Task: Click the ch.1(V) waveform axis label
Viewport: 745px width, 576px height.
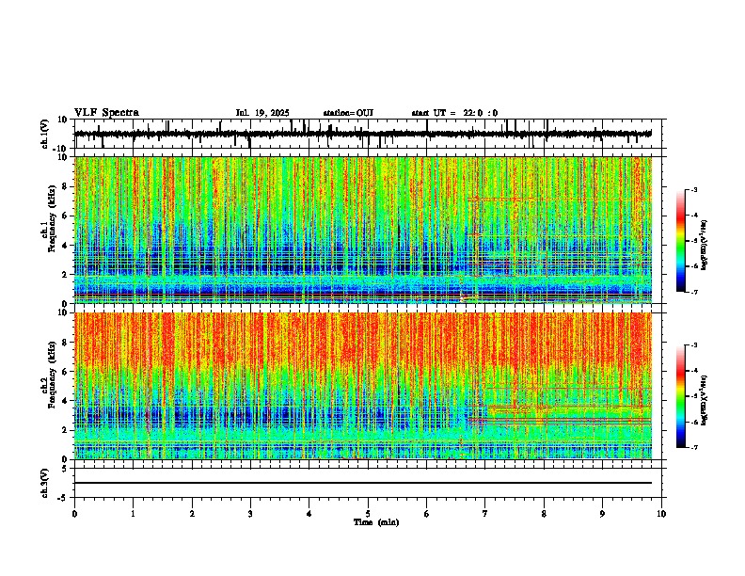Action: (x=45, y=134)
